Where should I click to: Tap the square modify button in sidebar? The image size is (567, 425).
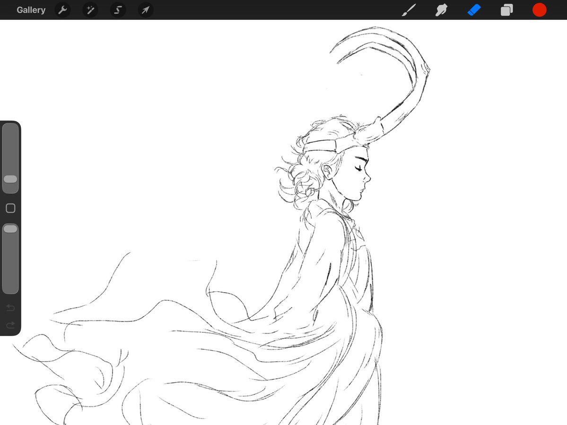[10, 208]
